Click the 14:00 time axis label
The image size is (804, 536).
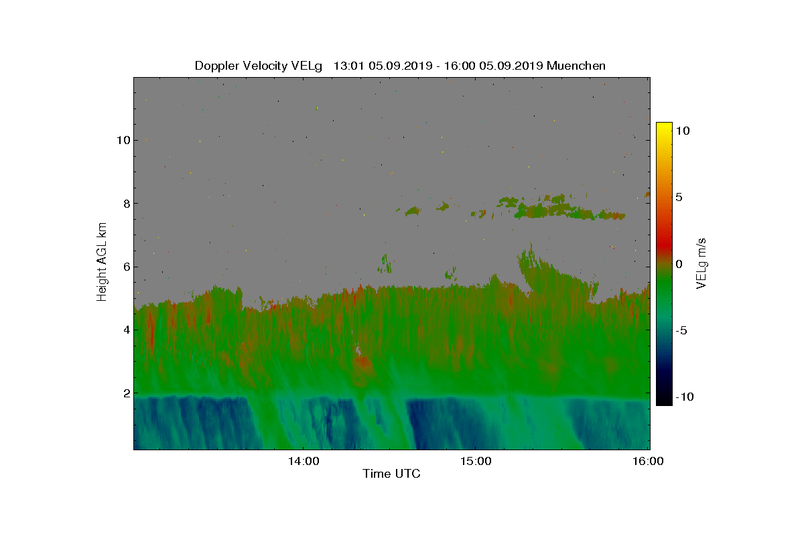tap(303, 461)
